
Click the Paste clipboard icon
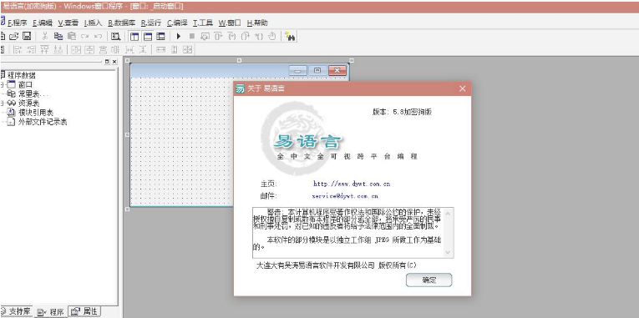pyautogui.click(x=72, y=36)
